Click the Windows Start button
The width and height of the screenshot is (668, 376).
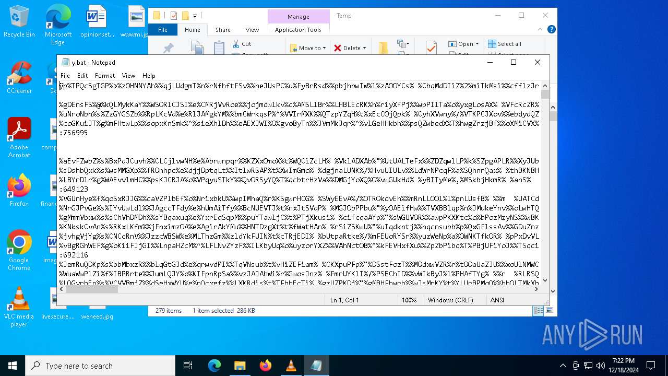[13, 366]
